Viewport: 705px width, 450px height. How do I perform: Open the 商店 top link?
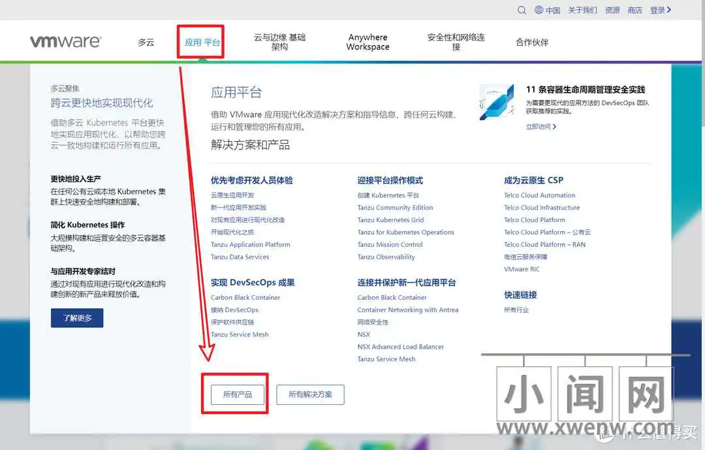coord(635,10)
